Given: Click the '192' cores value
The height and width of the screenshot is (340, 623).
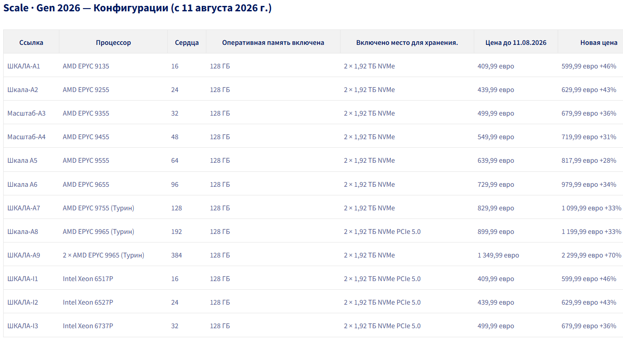Looking at the screenshot, I should tap(177, 232).
